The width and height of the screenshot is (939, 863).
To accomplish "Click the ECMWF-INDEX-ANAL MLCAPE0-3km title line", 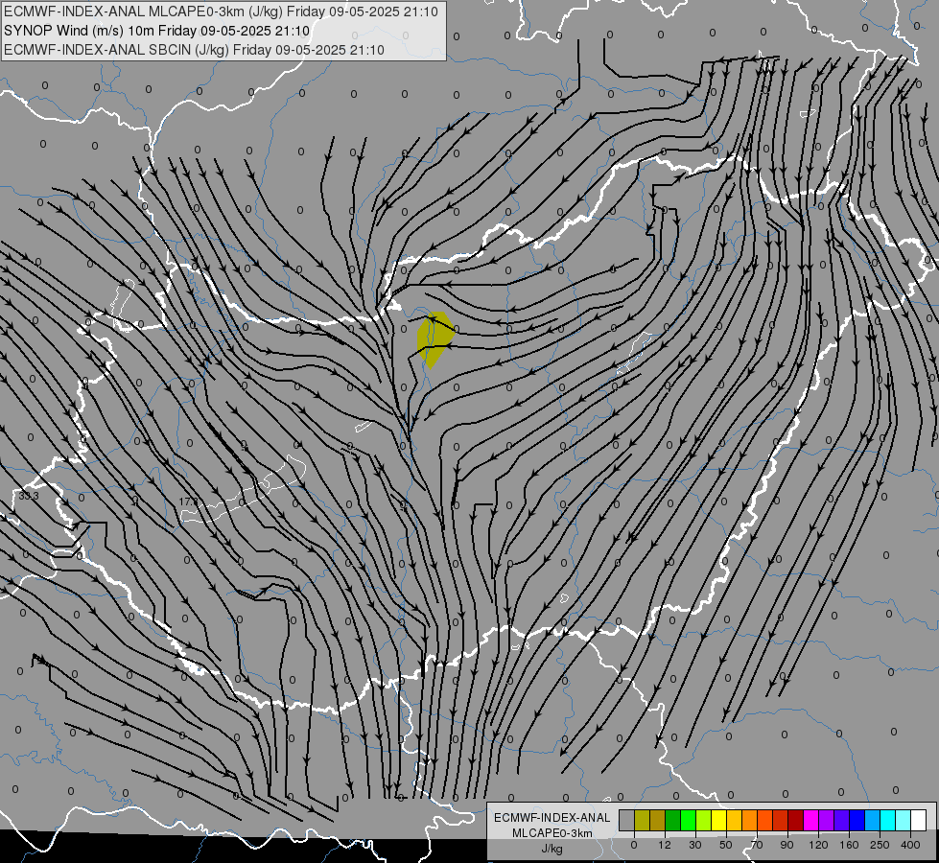I will coord(221,12).
